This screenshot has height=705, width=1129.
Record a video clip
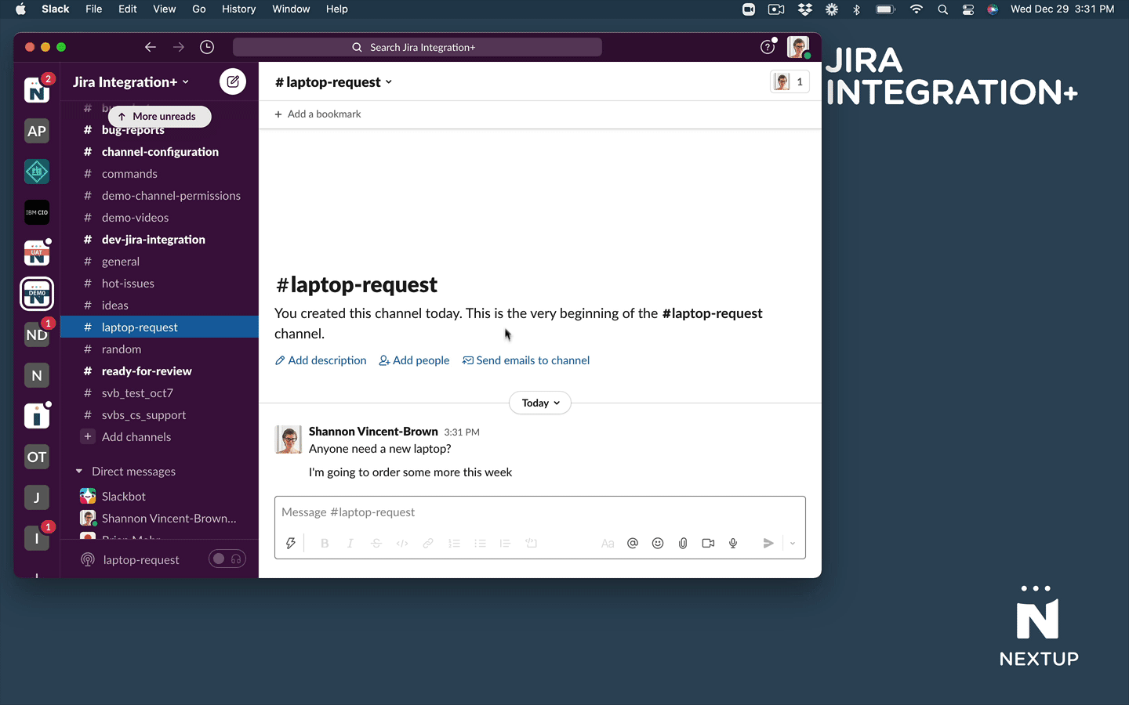[708, 543]
